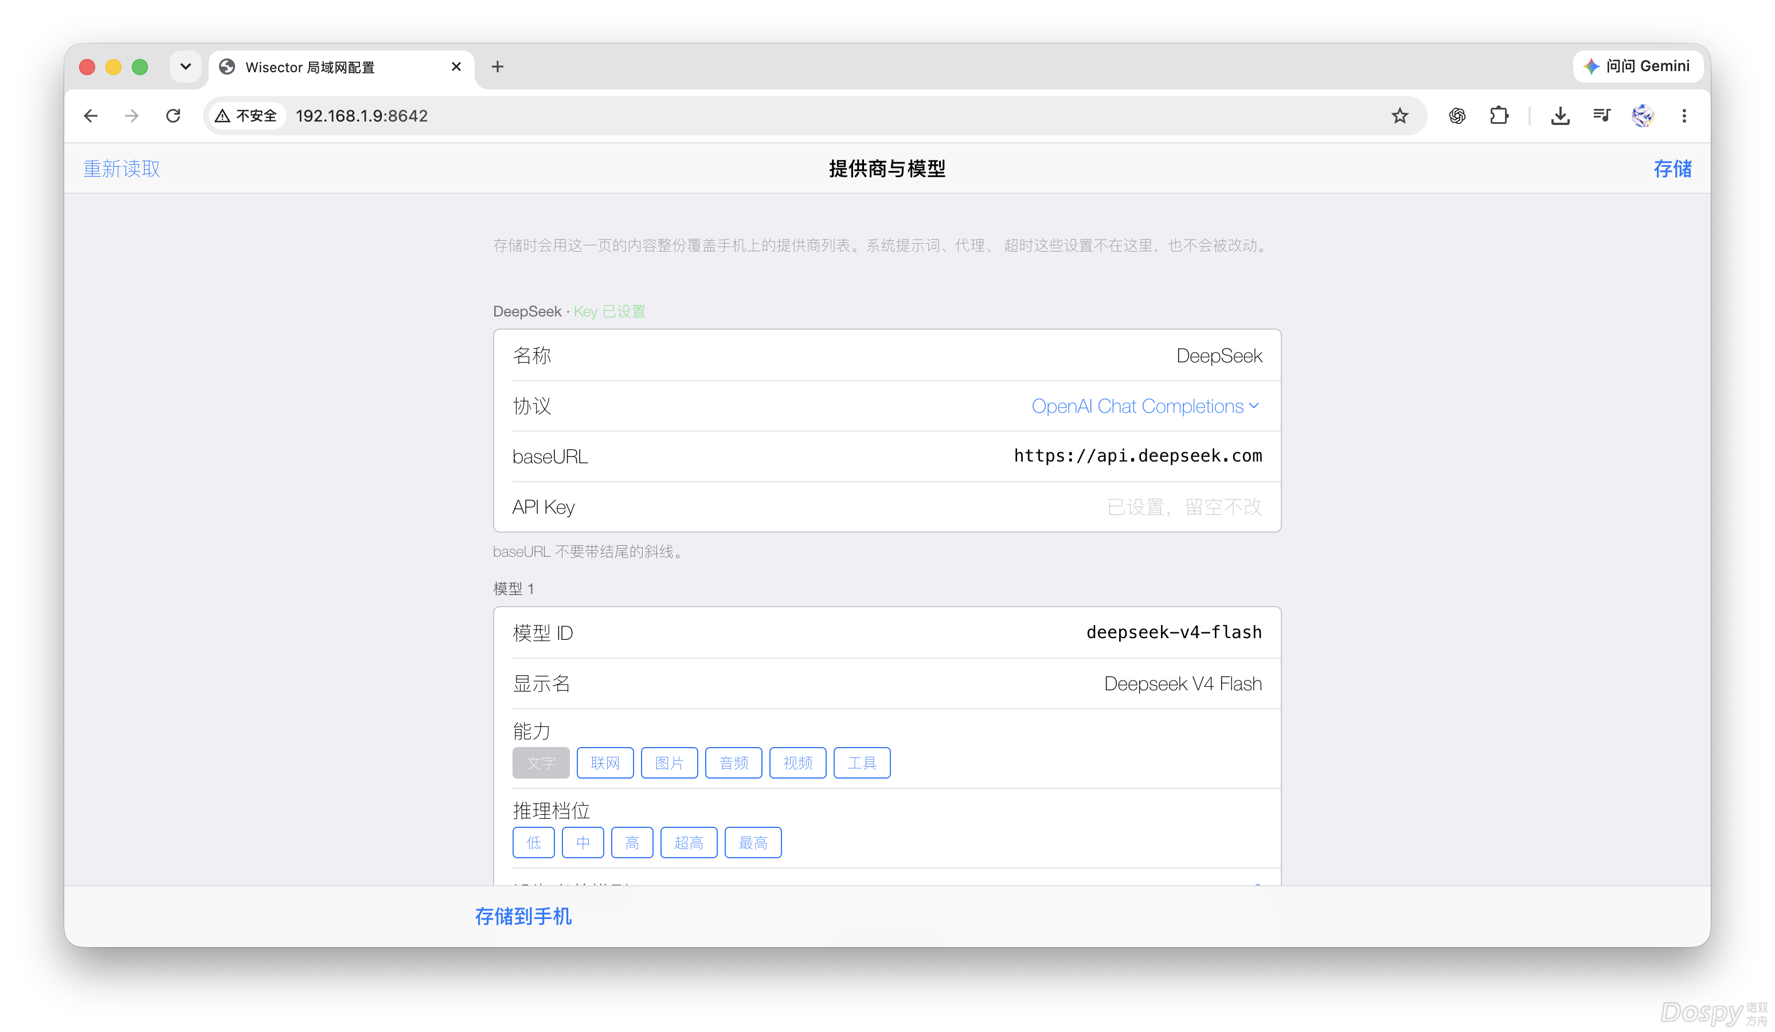
Task: Click the 模型 1 section label
Action: tap(514, 588)
